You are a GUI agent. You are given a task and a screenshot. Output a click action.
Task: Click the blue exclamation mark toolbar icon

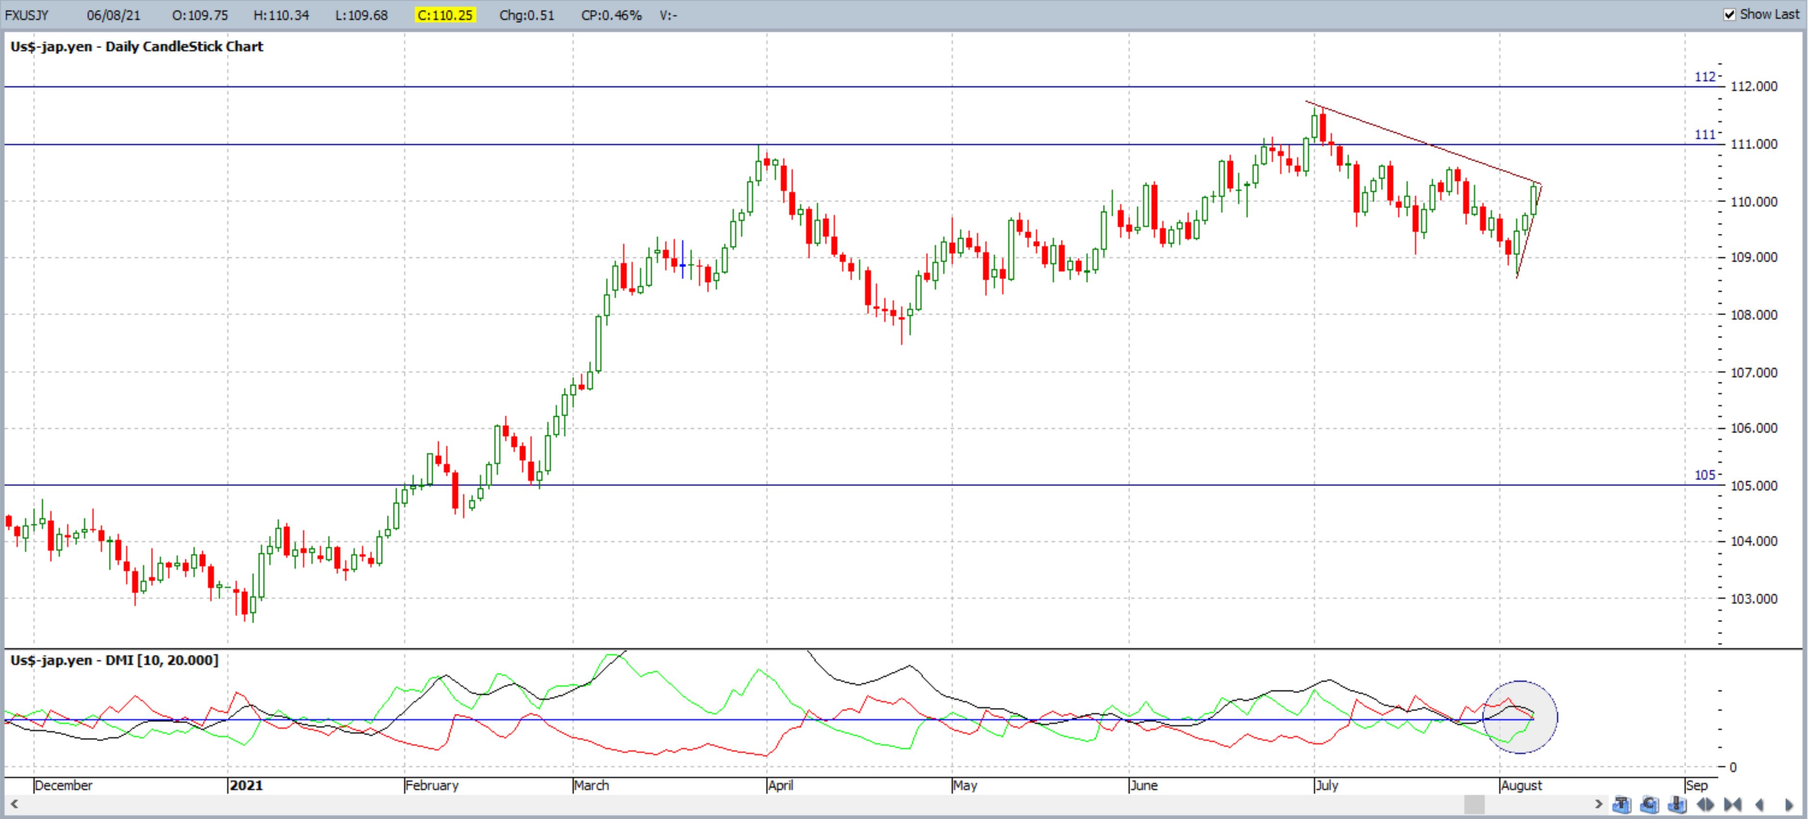click(x=1677, y=804)
